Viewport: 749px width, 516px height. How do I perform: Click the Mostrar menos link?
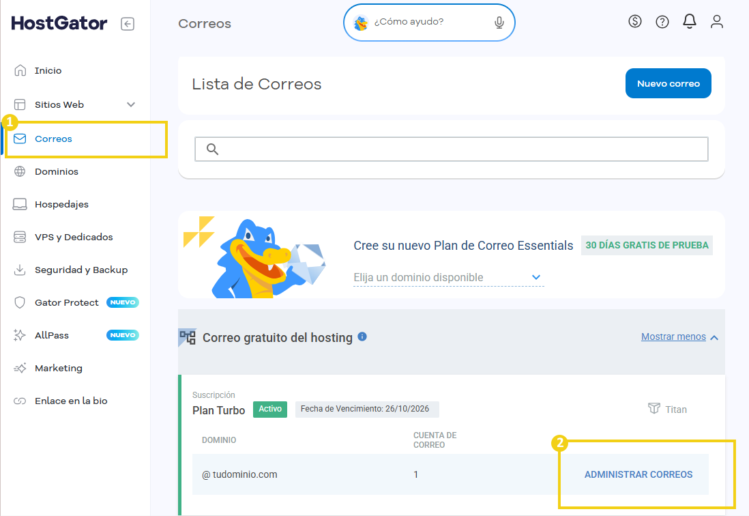[x=673, y=337]
